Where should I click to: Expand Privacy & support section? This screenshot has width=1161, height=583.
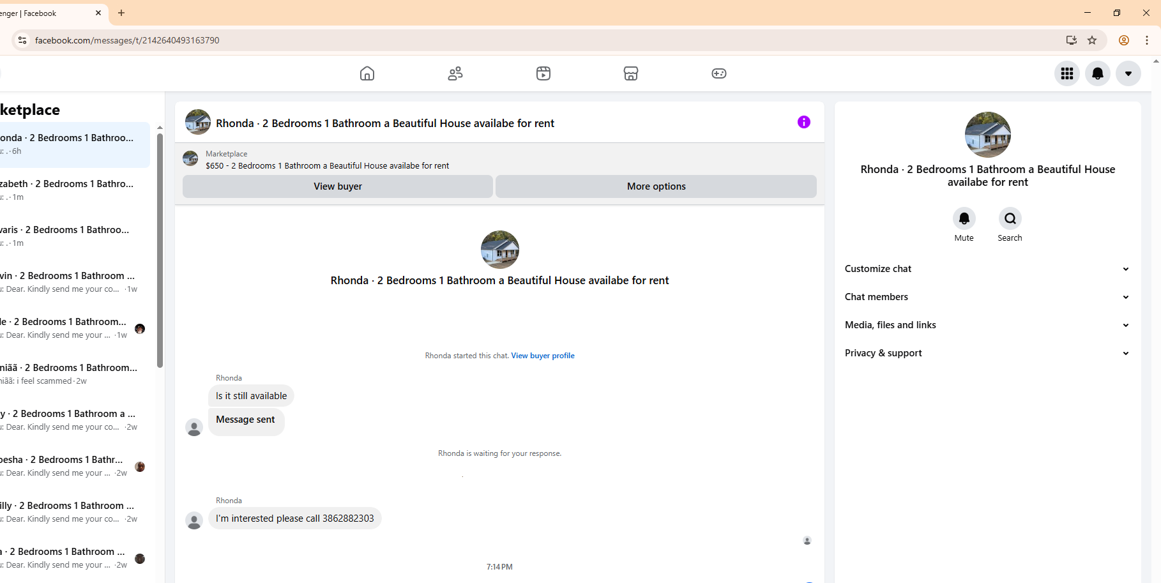pyautogui.click(x=987, y=353)
